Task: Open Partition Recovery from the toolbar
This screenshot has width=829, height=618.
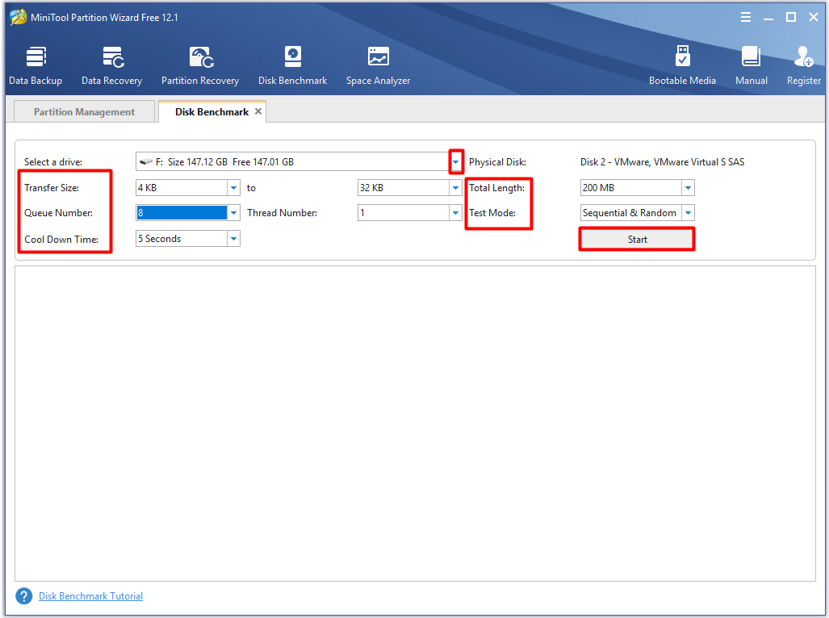Action: click(200, 65)
